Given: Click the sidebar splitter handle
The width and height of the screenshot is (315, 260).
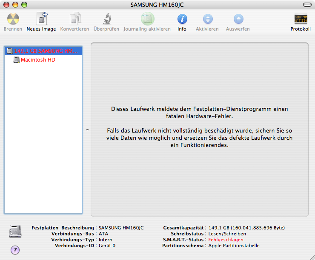Looking at the screenshot, I should pos(87,130).
